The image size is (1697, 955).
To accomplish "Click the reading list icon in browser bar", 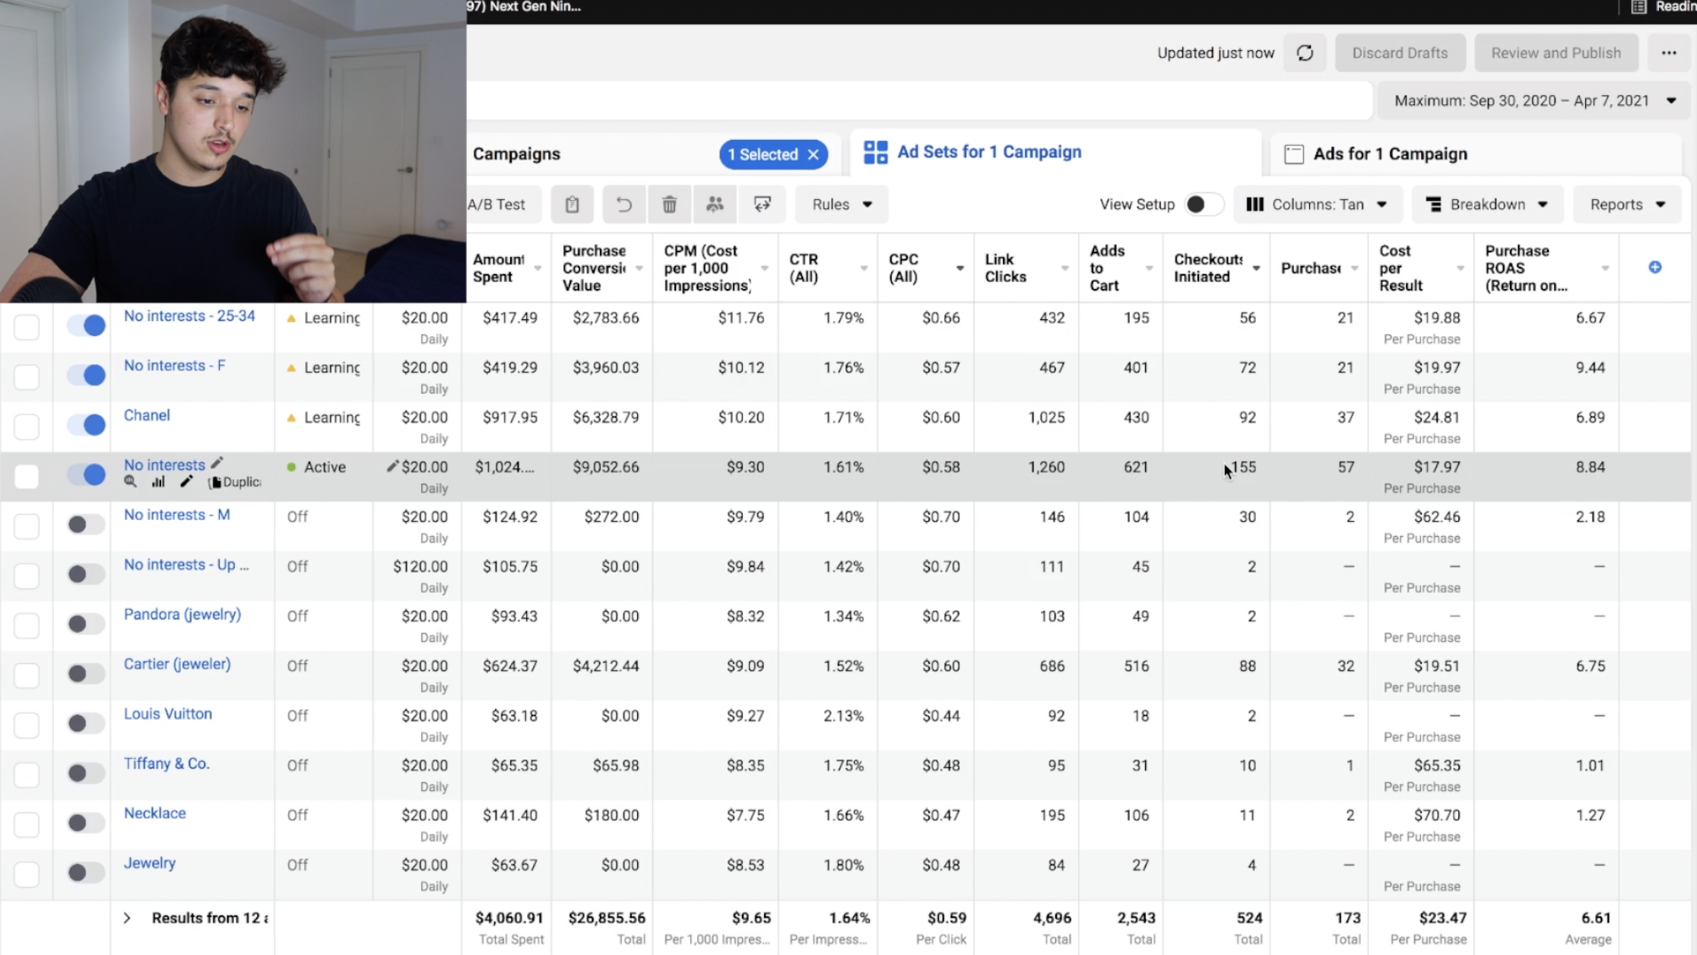I will (x=1638, y=7).
